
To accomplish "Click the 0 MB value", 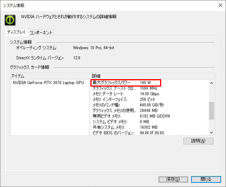I will tap(144, 122).
